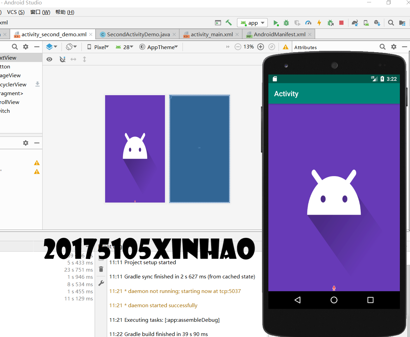
Task: Open Attributes panel gear settings
Action: [x=394, y=47]
